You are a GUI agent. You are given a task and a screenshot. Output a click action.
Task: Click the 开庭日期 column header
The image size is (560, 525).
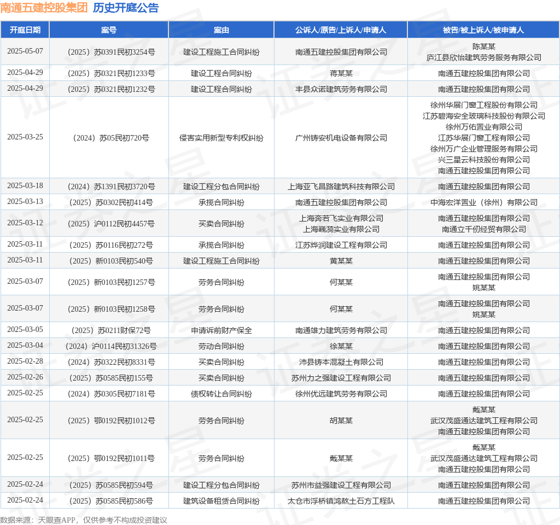coord(25,30)
